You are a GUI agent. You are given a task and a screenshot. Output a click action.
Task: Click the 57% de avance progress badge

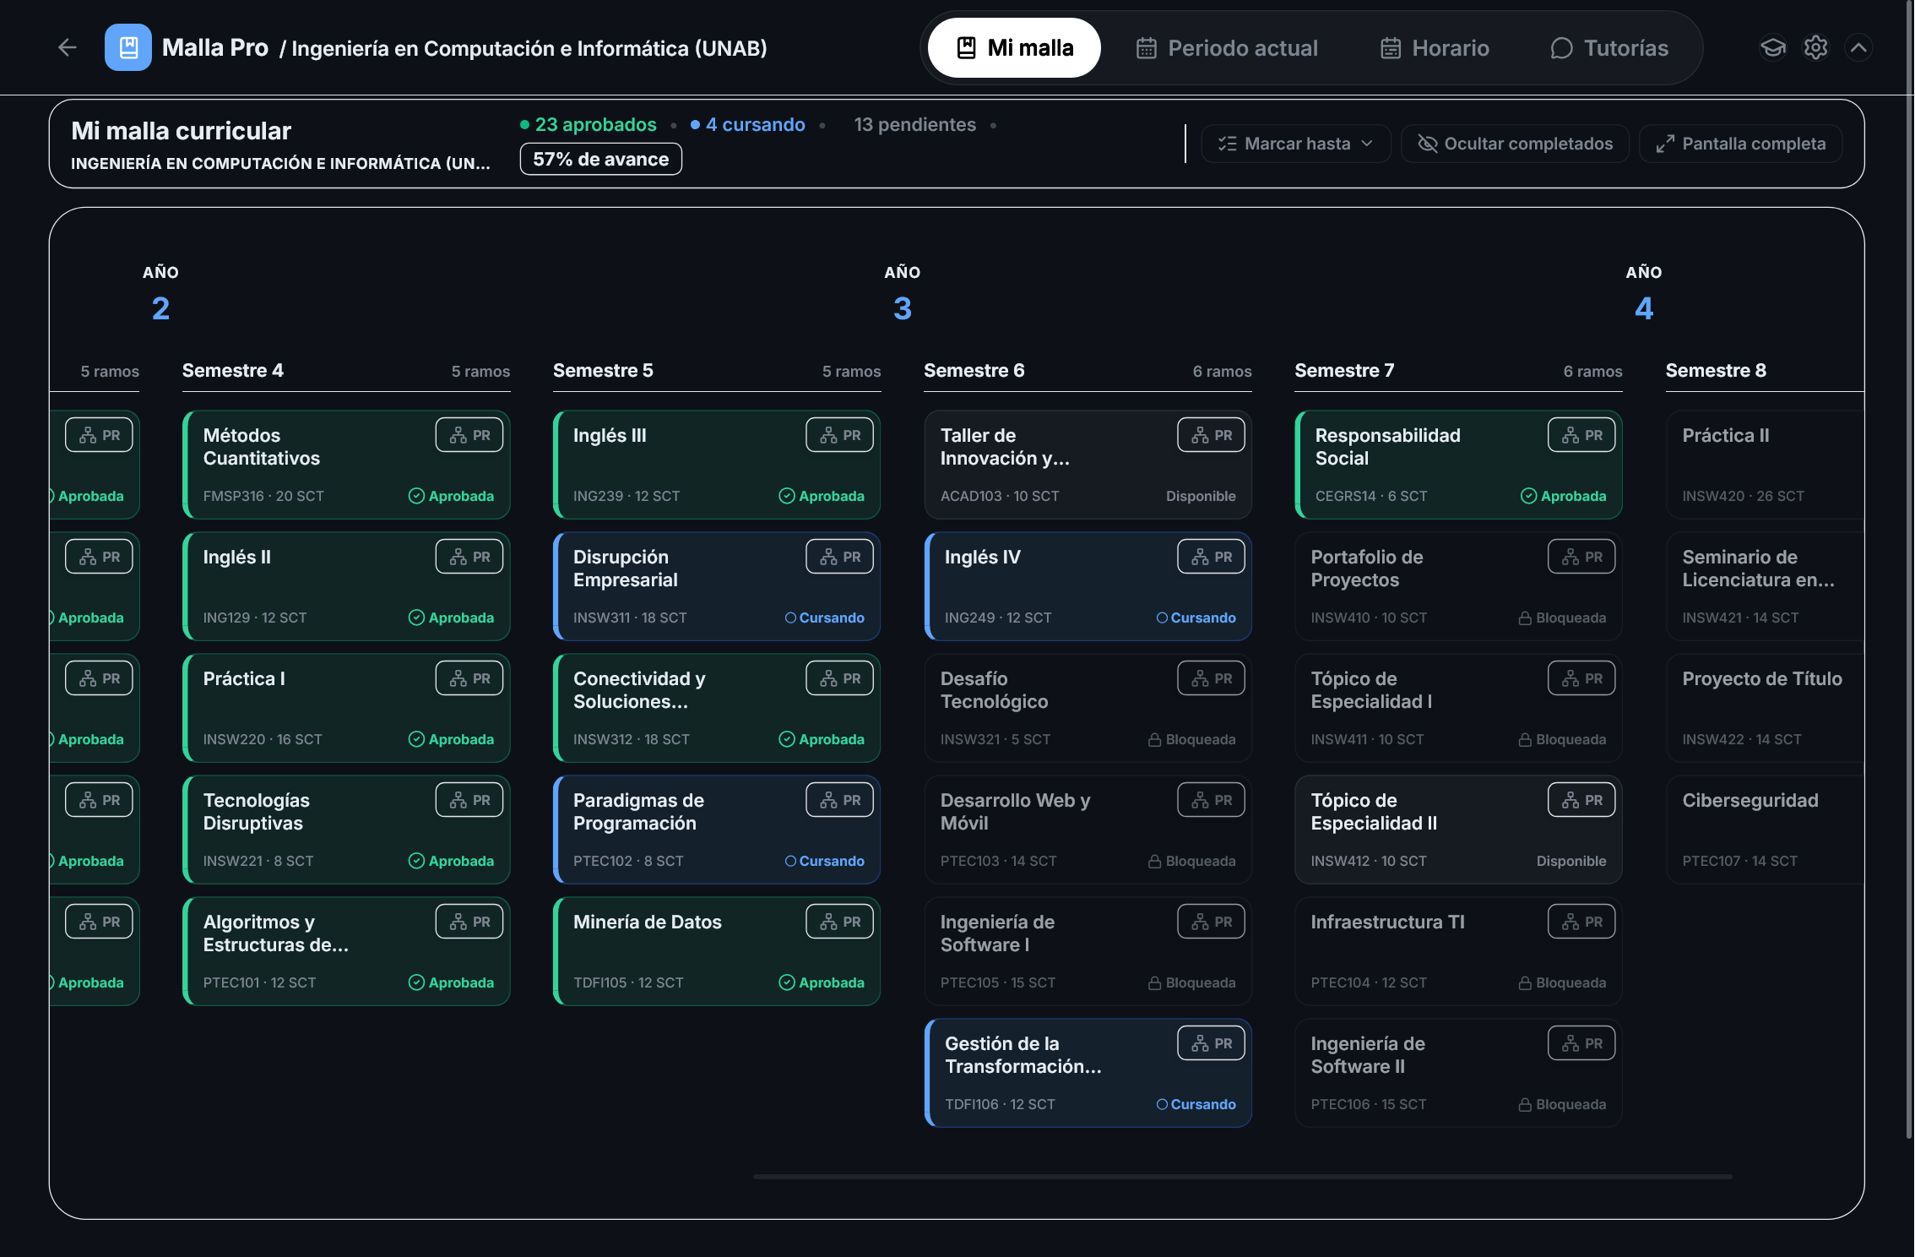[x=601, y=159]
